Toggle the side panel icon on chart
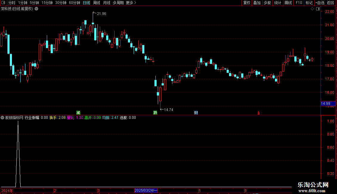 click(x=318, y=9)
